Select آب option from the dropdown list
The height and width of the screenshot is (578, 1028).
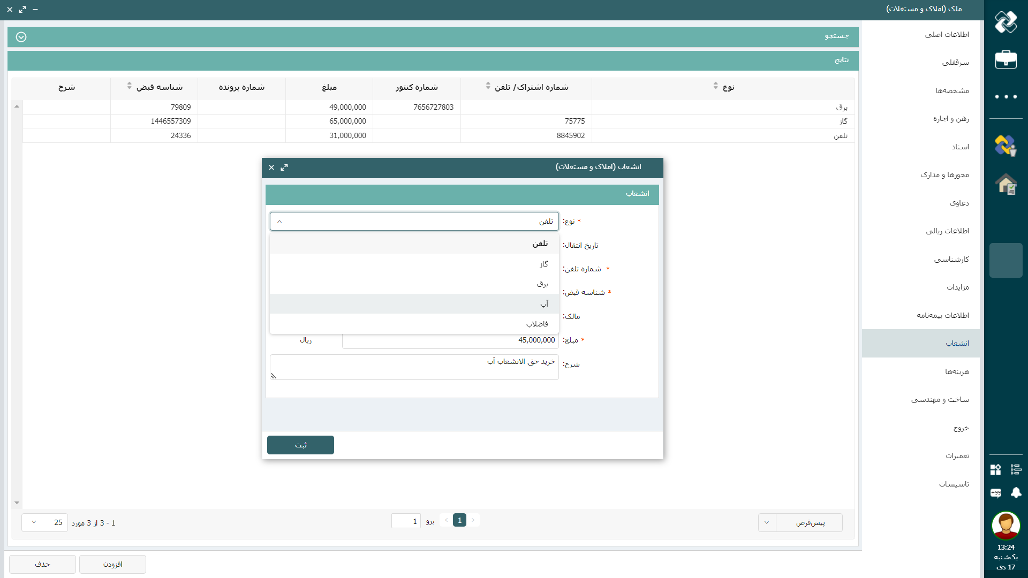pos(414,304)
